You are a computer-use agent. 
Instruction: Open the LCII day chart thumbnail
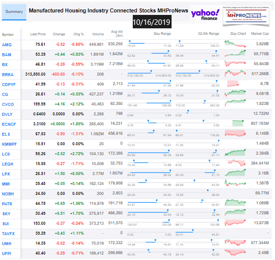pos(235,153)
